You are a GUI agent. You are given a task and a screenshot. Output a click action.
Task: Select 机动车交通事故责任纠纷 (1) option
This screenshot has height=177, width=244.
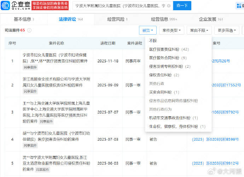click(173, 118)
